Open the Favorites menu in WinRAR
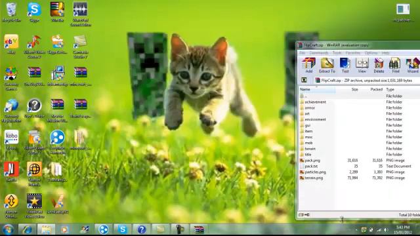 coord(353,53)
